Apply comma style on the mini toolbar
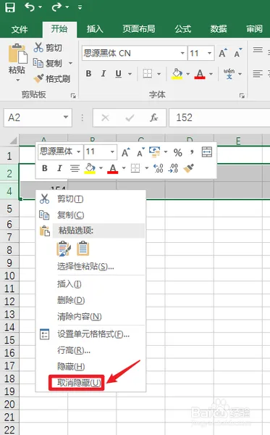The image size is (270, 435). tap(192, 152)
